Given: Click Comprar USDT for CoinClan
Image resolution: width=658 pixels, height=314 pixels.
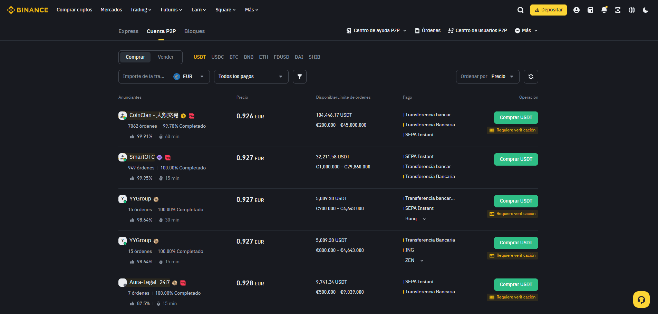Looking at the screenshot, I should point(516,118).
